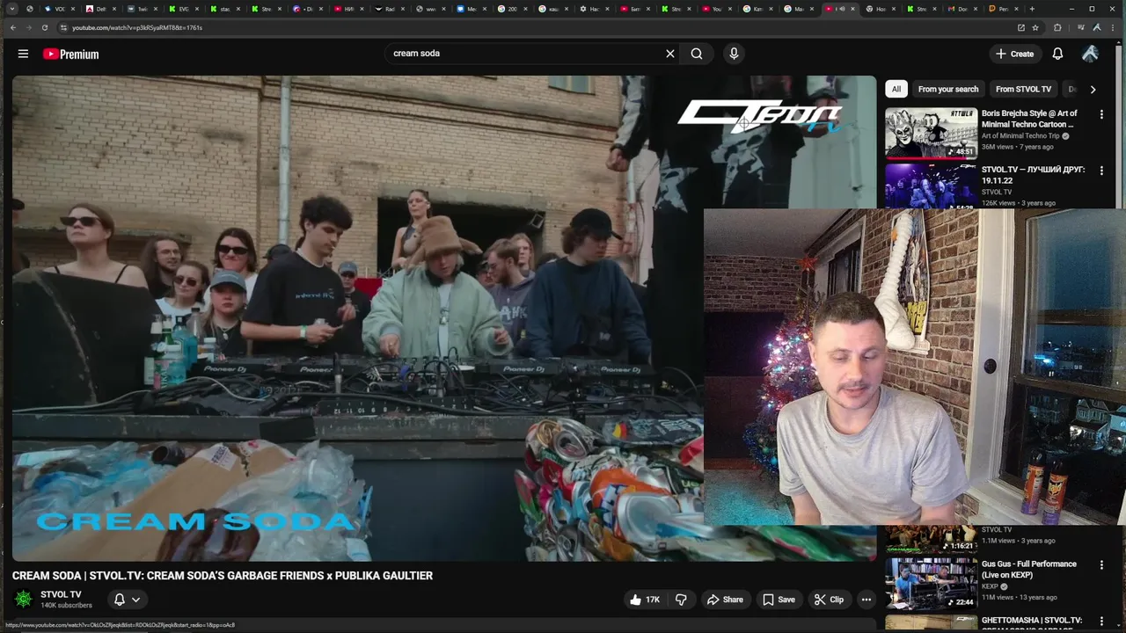
Task: Open Boris Brejcha video thumbnail
Action: pos(931,133)
